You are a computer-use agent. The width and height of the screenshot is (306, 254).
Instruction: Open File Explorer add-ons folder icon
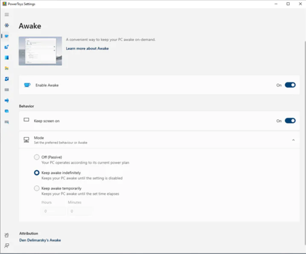click(x=7, y=68)
